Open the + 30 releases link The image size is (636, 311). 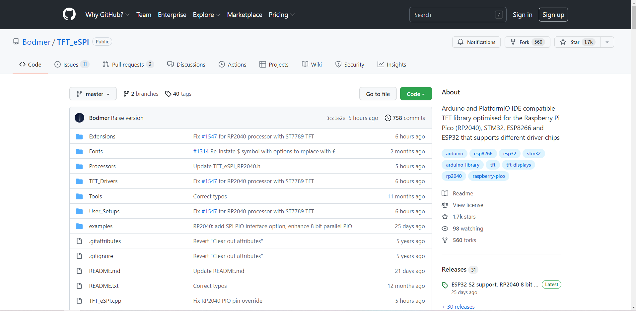coord(458,307)
